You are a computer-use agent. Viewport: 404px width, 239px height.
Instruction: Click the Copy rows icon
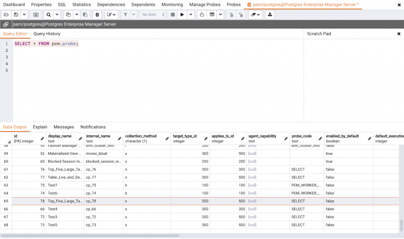tap(68, 15)
